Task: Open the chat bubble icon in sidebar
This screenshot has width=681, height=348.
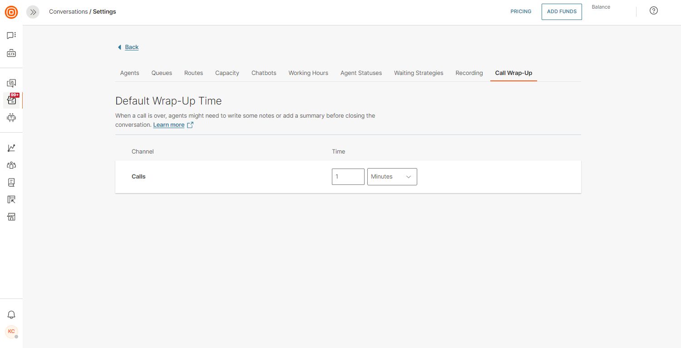Action: [11, 35]
